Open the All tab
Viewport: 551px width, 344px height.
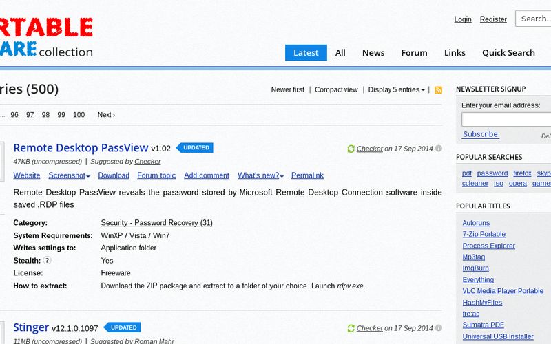click(x=340, y=53)
